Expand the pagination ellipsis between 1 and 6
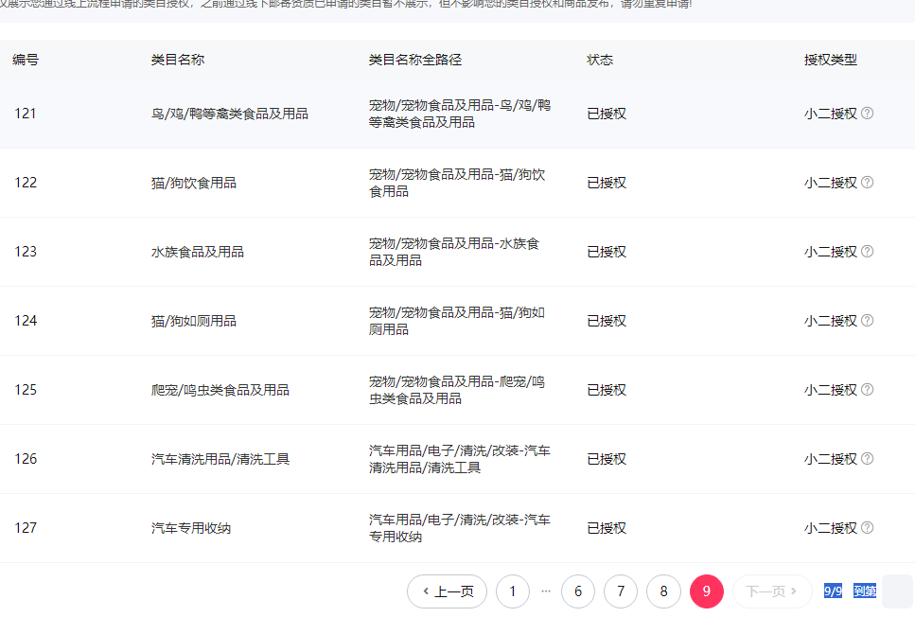The image size is (915, 635). [x=545, y=591]
